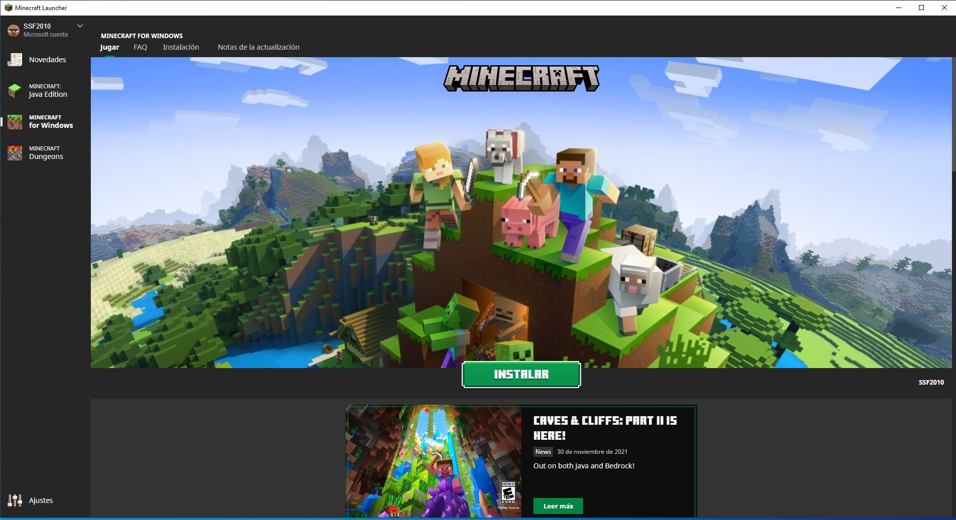
Task: Click the Minecraft Dungeons sidebar label
Action: 46,153
